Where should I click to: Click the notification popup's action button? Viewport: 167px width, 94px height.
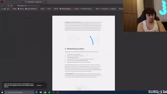tap(39, 85)
